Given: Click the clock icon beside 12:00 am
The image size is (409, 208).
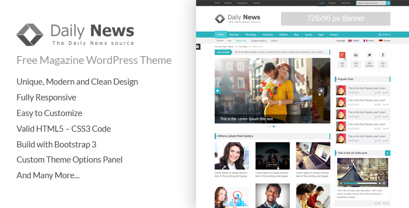Looking at the screenshot, I should (380, 34).
